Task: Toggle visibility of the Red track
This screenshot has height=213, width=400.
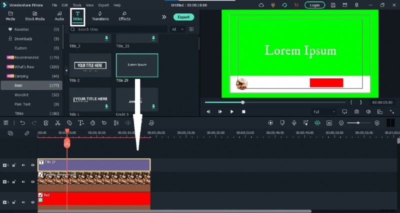Action: click(x=32, y=202)
